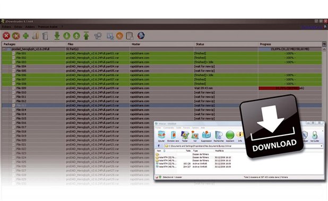328x201 pixels.
Task: Select File 012 row
Action: (162, 101)
